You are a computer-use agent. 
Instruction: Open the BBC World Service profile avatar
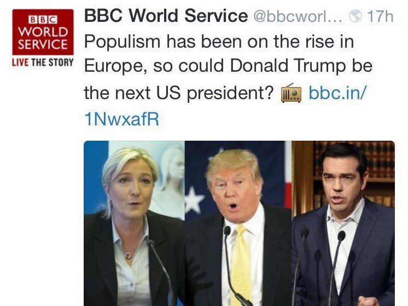(43, 38)
